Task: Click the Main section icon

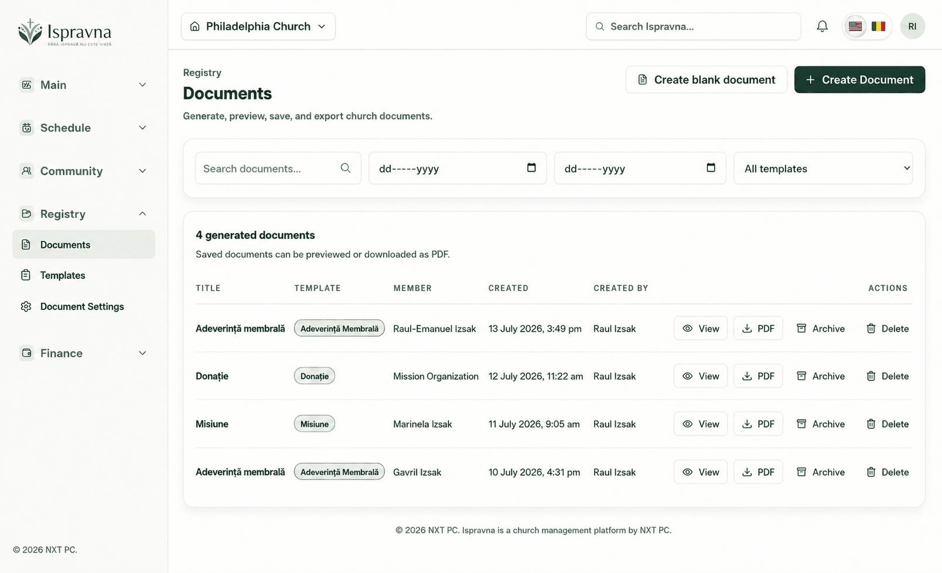Action: click(x=26, y=85)
